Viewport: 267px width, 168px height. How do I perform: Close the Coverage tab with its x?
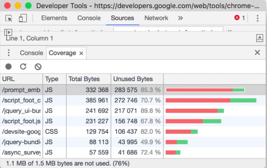pos(81,53)
